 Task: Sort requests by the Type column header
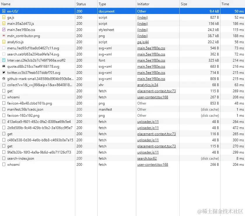pyautogui.click(x=117, y=4)
